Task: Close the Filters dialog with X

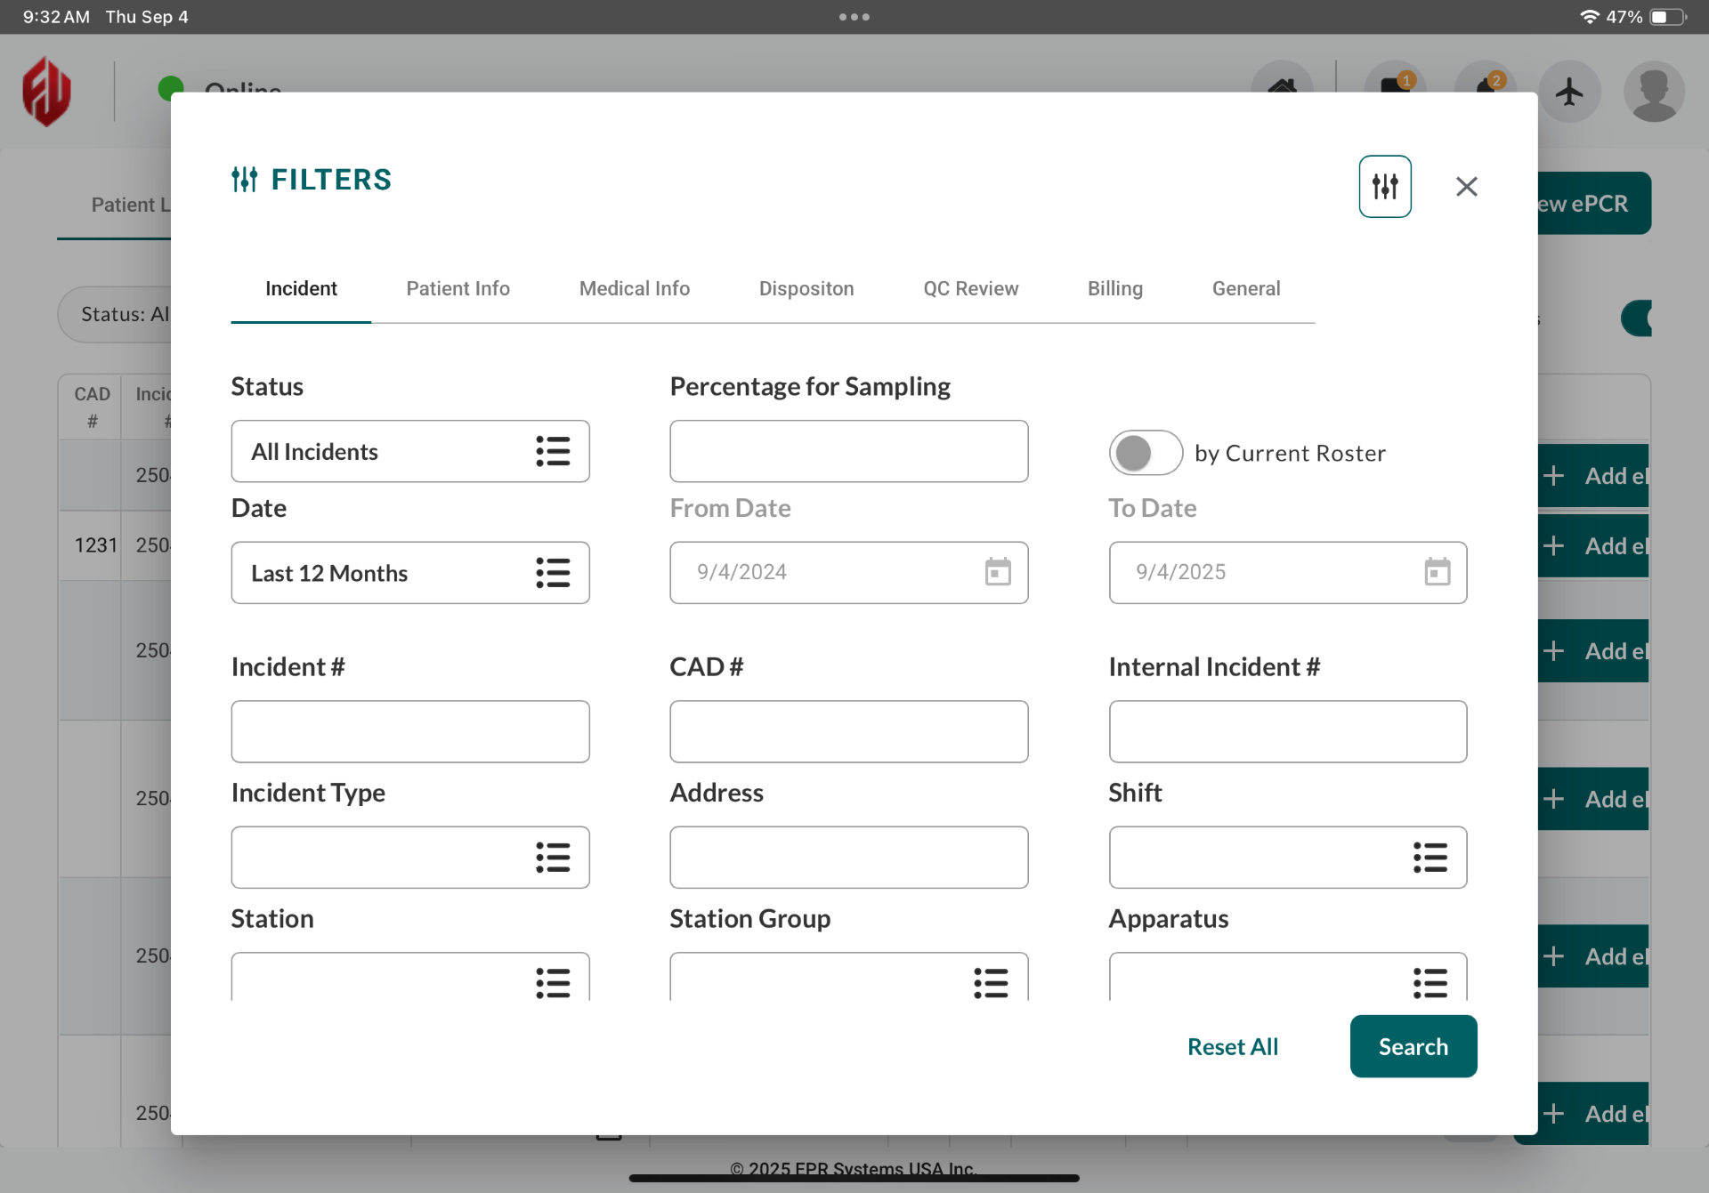Action: pos(1466,186)
